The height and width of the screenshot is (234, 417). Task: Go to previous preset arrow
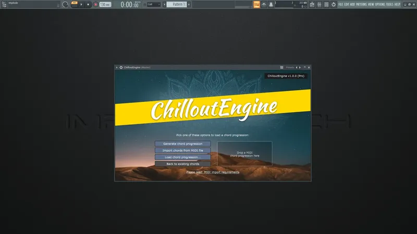297,68
